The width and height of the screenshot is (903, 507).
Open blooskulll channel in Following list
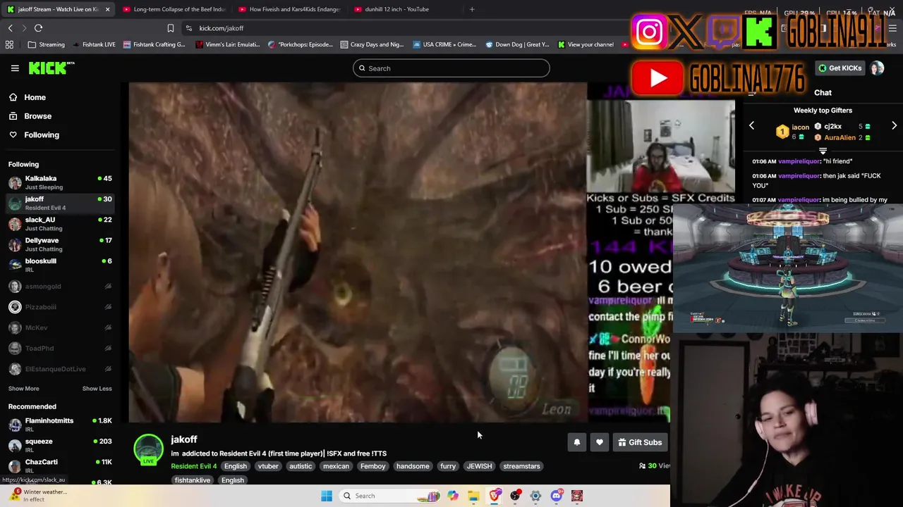click(60, 265)
